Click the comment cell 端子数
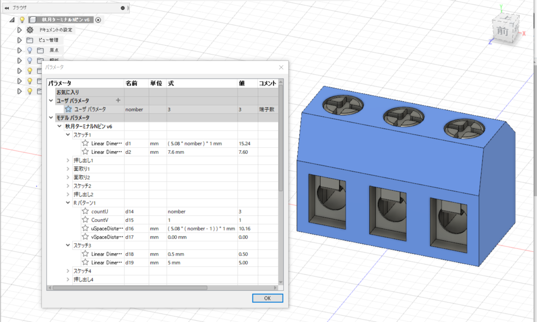 pos(268,109)
